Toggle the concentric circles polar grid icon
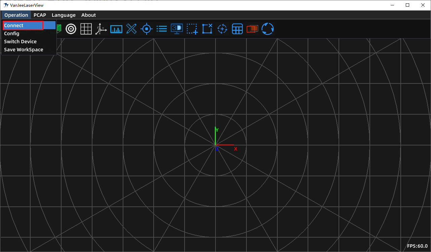Viewport: 431px width, 252px height. (71, 29)
